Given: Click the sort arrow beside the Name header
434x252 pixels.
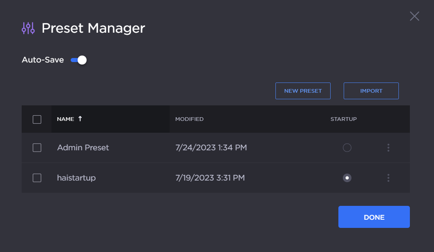Looking at the screenshot, I should pyautogui.click(x=80, y=119).
